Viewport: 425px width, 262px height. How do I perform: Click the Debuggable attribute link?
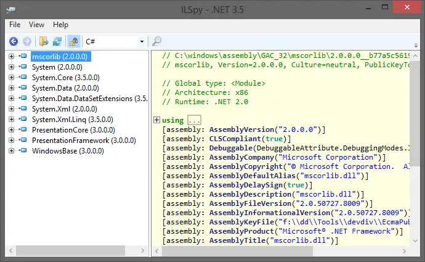pos(231,148)
